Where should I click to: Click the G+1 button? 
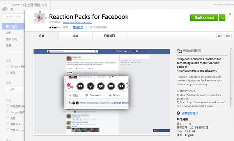[220, 36]
